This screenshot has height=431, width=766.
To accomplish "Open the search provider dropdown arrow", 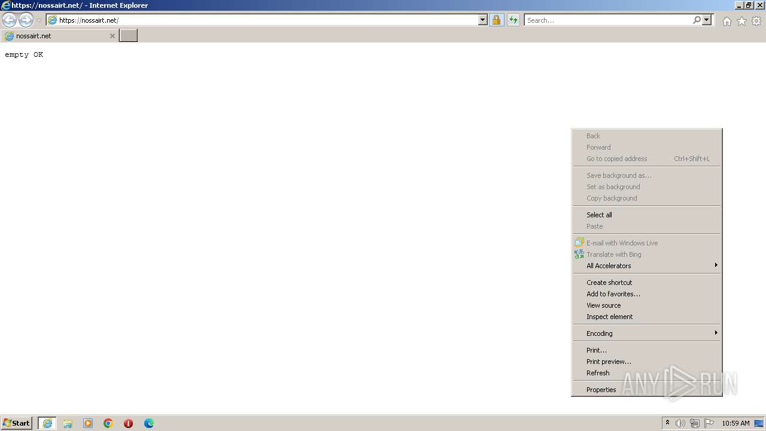I will coord(707,20).
